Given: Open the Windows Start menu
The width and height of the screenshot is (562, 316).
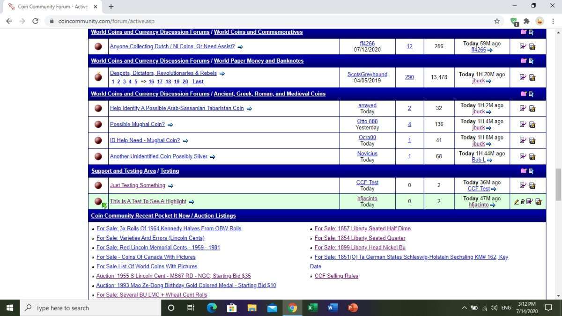Looking at the screenshot, I should coord(9,308).
